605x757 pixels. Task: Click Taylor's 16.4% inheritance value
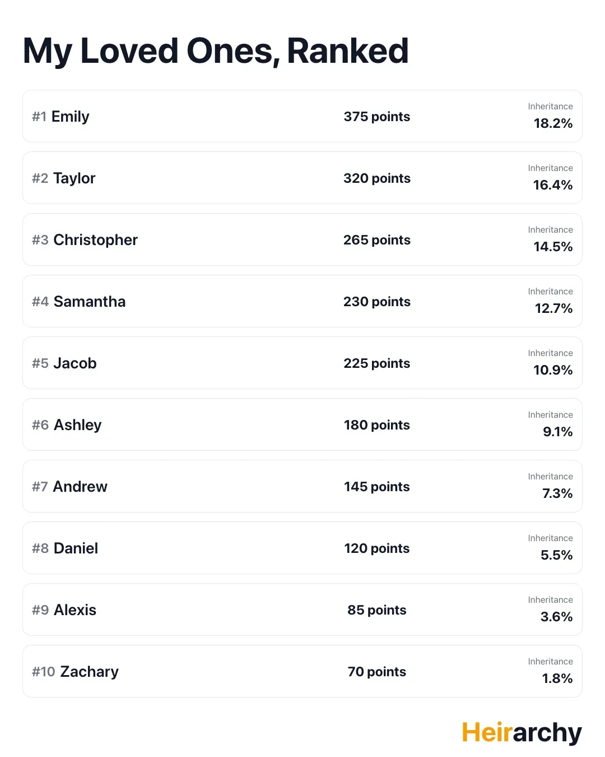pos(552,185)
